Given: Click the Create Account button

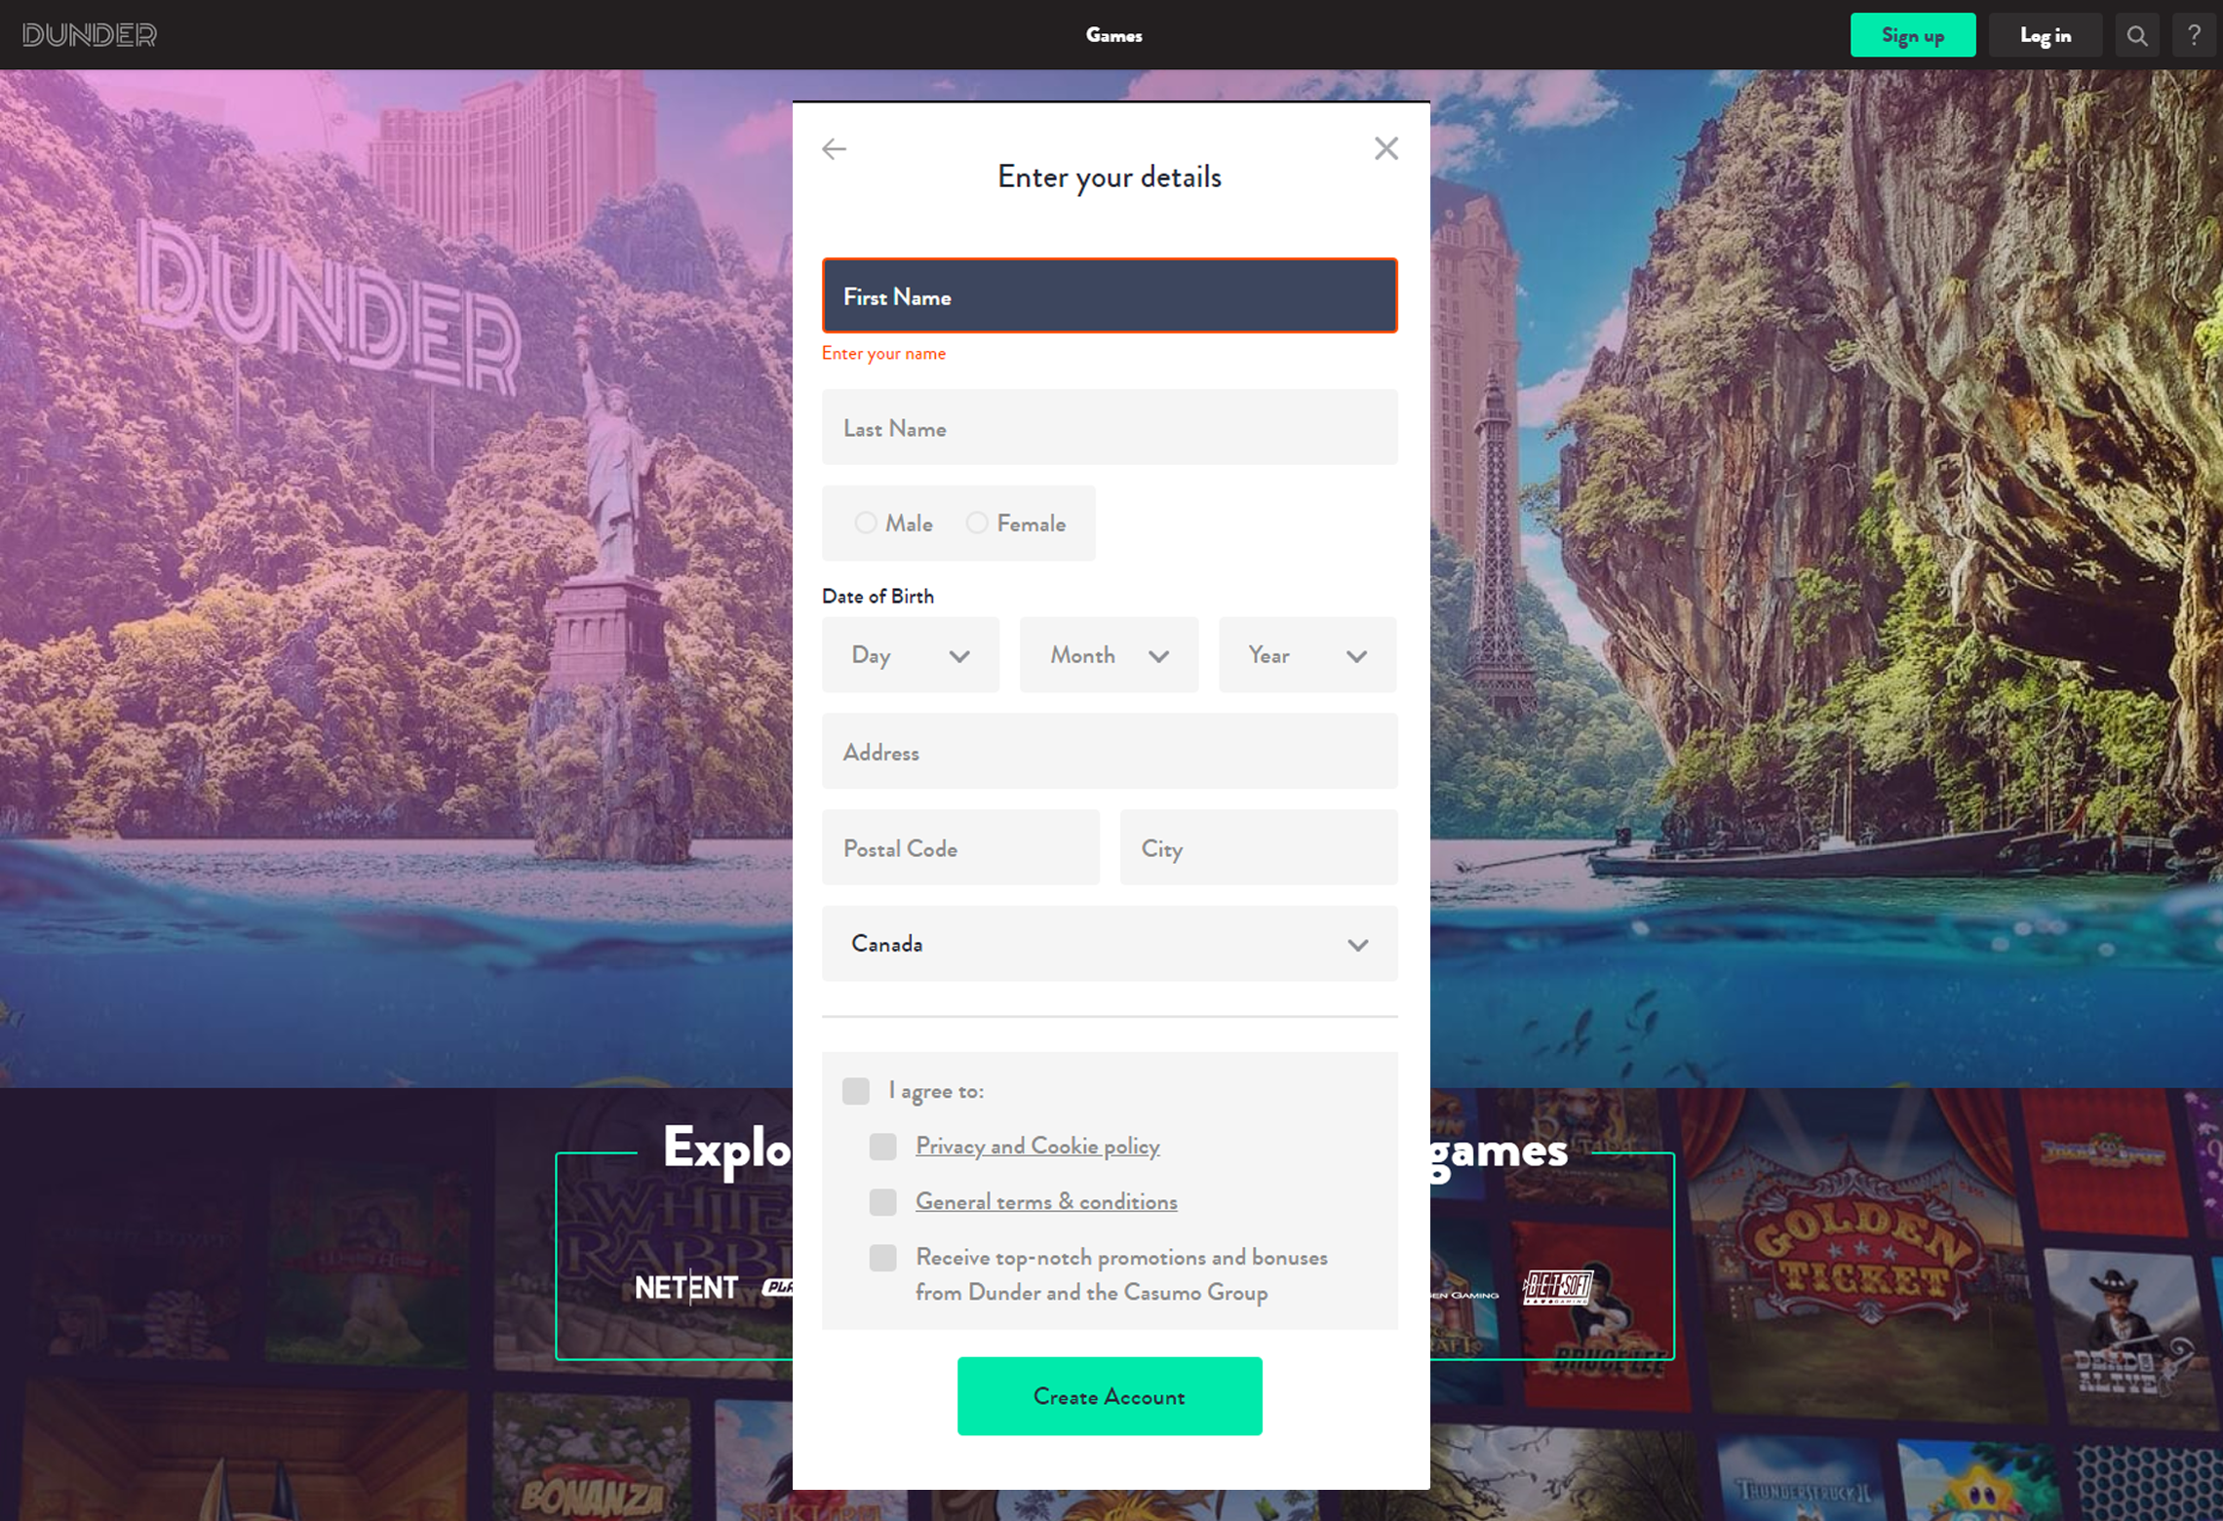Looking at the screenshot, I should tap(1110, 1396).
